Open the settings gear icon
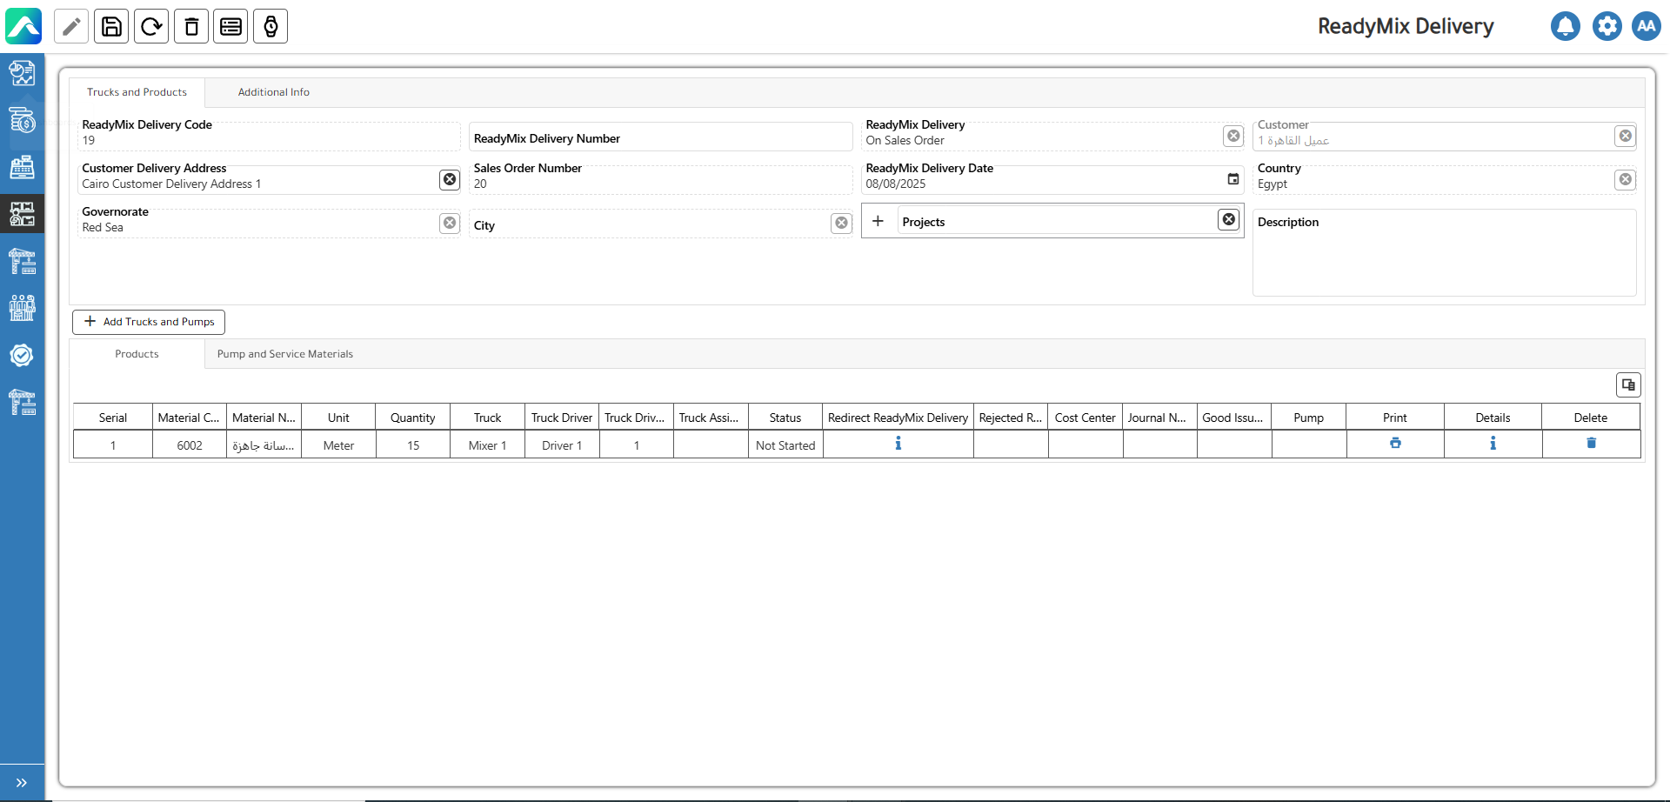 (x=1607, y=26)
